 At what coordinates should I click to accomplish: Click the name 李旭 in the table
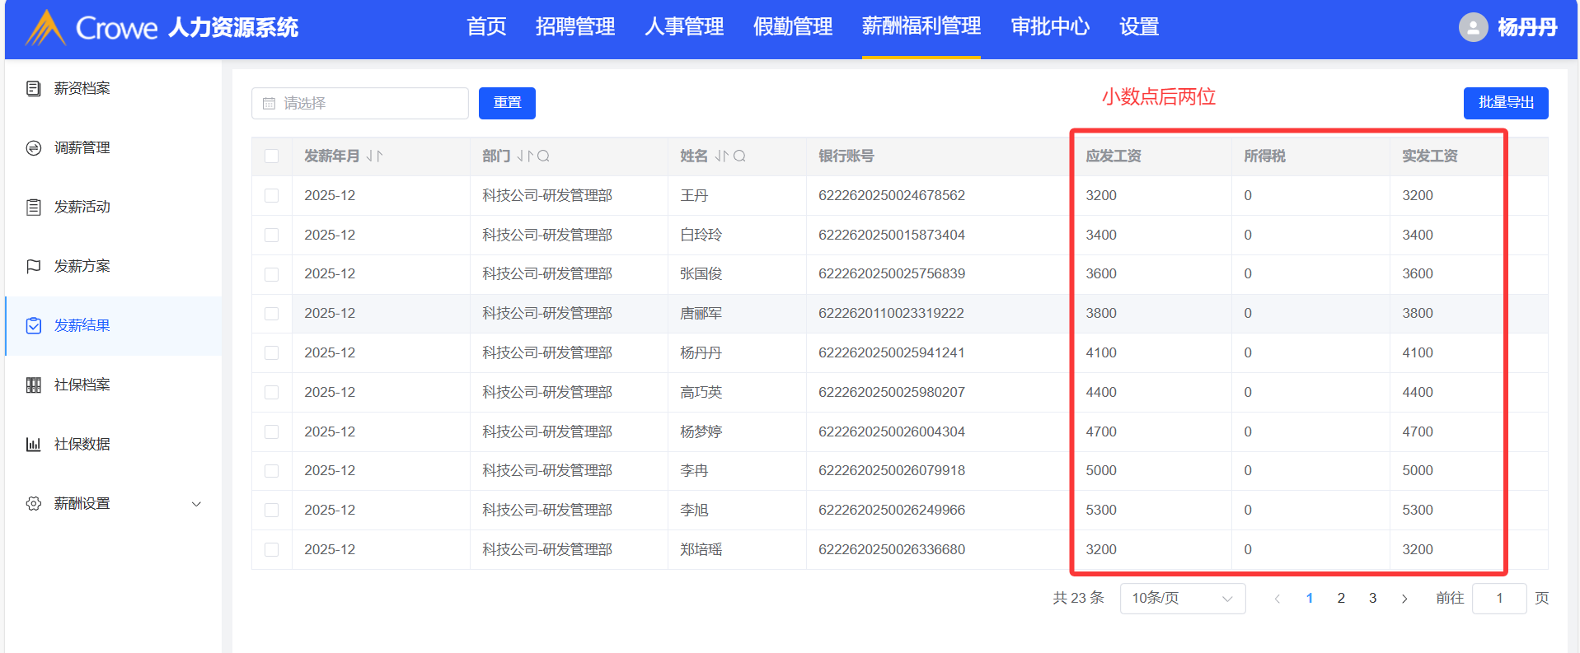coord(694,511)
